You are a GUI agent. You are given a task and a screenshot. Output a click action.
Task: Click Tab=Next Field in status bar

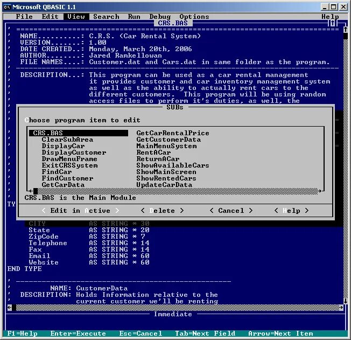205,334
